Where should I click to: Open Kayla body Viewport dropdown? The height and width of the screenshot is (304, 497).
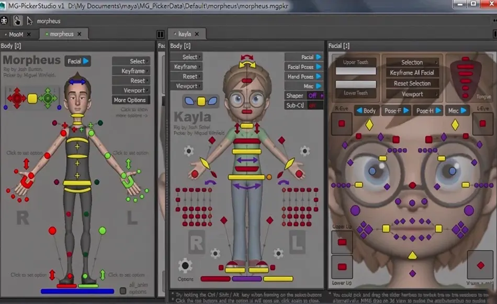[x=186, y=86]
